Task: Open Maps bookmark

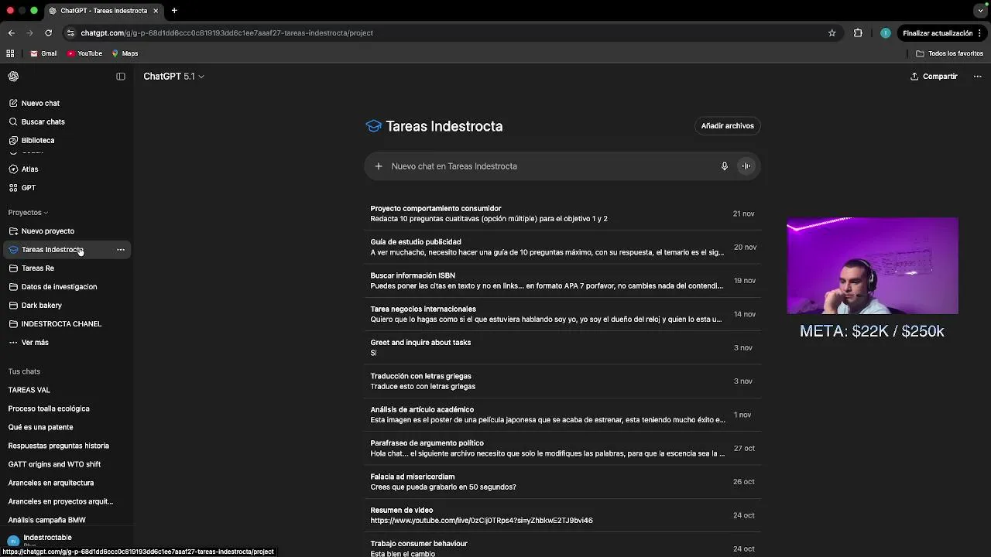Action: (125, 53)
